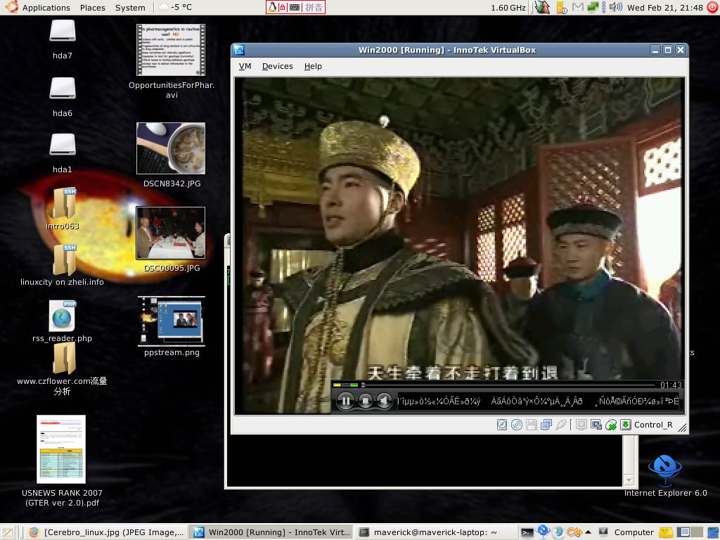
Task: Click the CD/DVD-ROM status icon
Action: pos(517,425)
